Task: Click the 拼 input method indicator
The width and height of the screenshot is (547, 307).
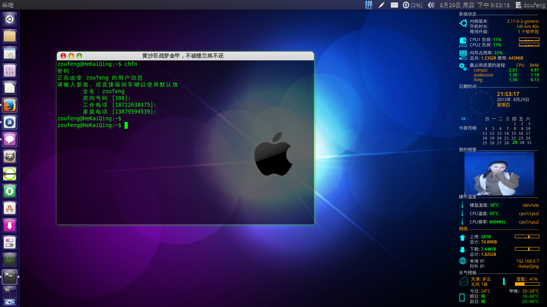Action: (369, 5)
